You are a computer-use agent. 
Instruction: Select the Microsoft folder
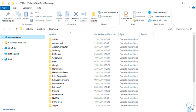(x=57, y=87)
